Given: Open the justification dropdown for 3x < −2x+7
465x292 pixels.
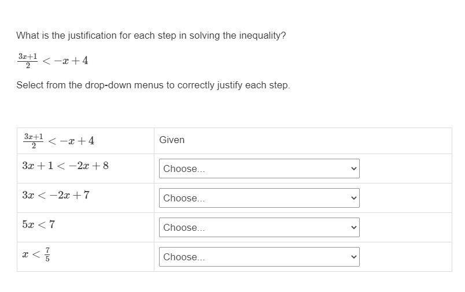Looking at the screenshot, I should tap(259, 198).
